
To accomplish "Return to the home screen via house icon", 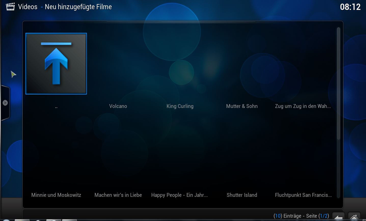I will tap(354, 217).
